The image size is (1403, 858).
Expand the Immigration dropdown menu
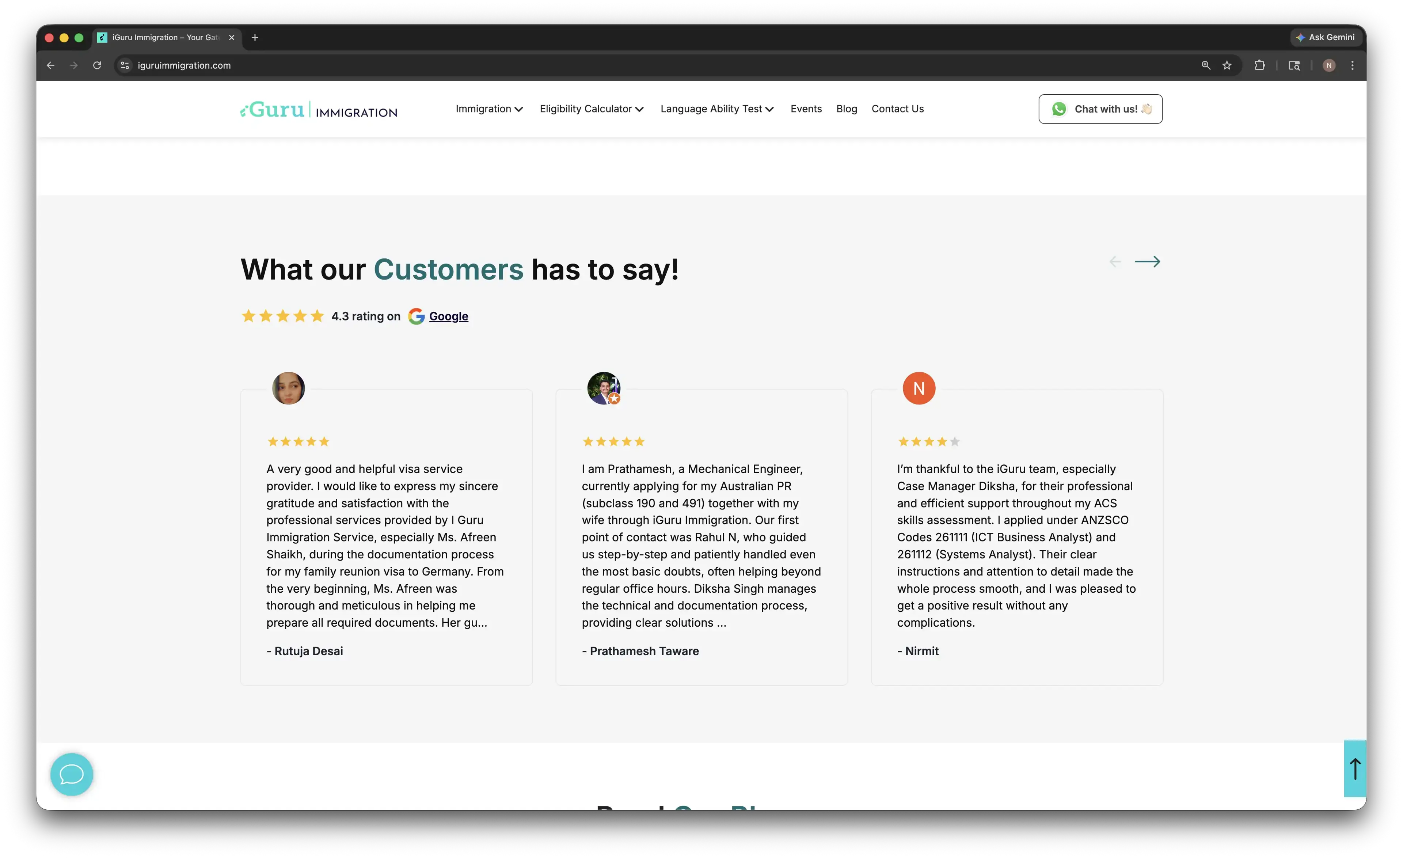(489, 109)
